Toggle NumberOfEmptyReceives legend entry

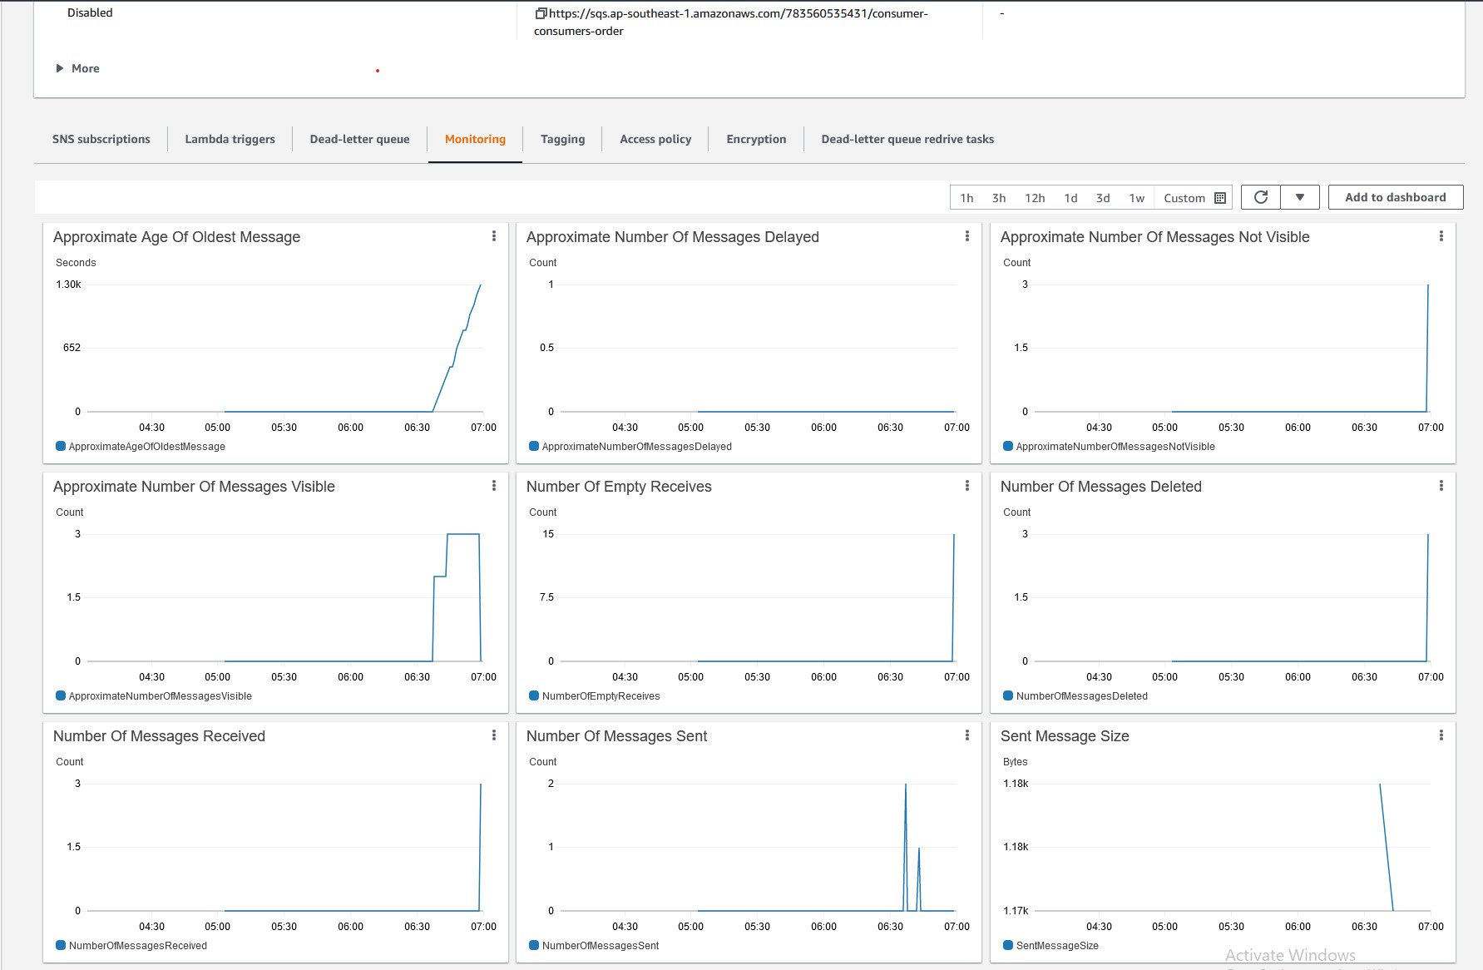coord(595,695)
